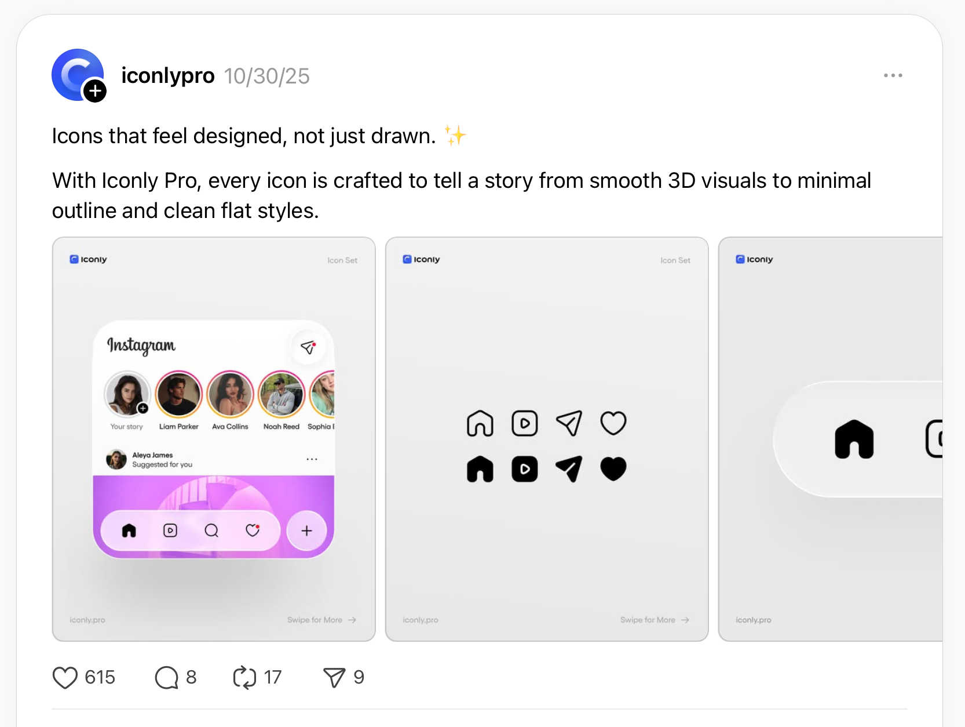The width and height of the screenshot is (965, 727).
Task: Select the text "Icons that feel designed, not just drawn."
Action: pos(244,136)
